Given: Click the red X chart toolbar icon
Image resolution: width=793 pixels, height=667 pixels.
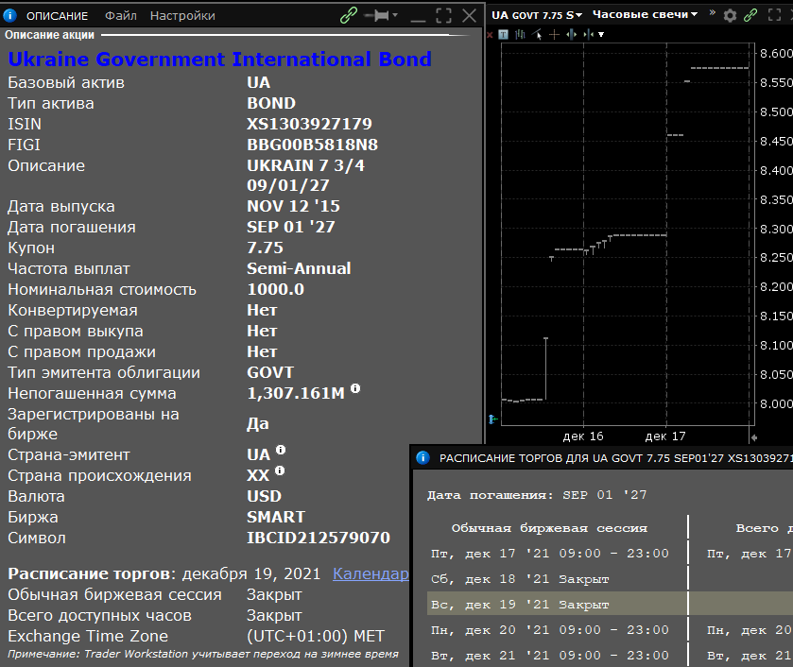Looking at the screenshot, I should click(x=490, y=35).
